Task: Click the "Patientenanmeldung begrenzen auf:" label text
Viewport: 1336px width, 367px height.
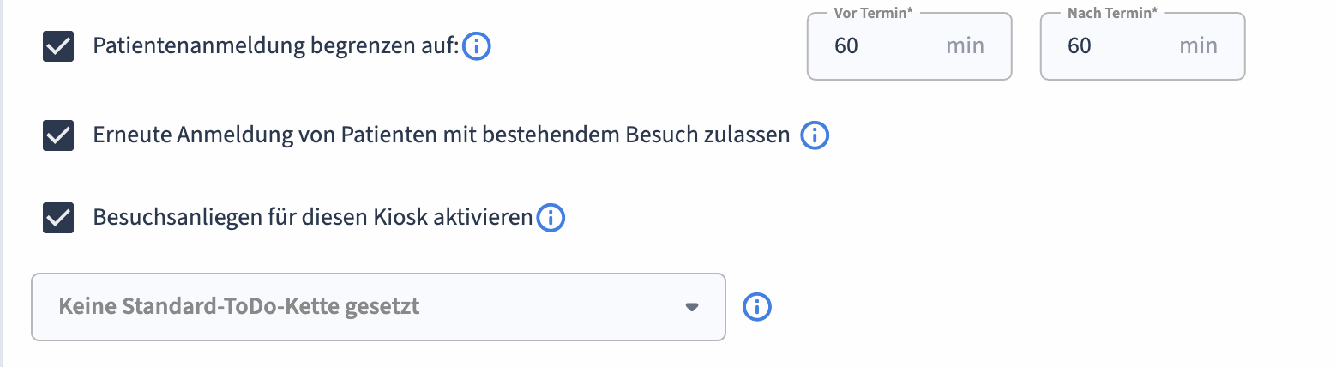Action: click(x=276, y=46)
